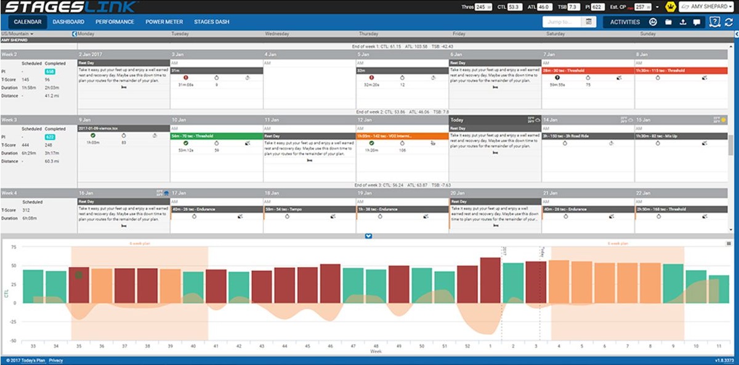
Task: Collapse the chart panel with blue chevron
Action: click(368, 236)
